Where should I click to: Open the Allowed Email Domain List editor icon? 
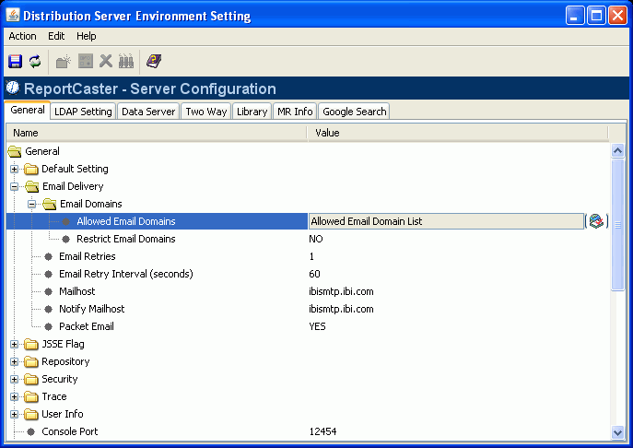[596, 221]
